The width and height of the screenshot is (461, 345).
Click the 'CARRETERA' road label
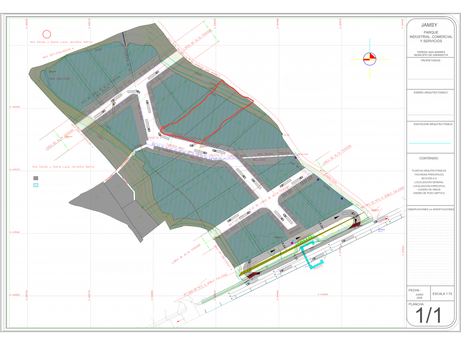332,179
